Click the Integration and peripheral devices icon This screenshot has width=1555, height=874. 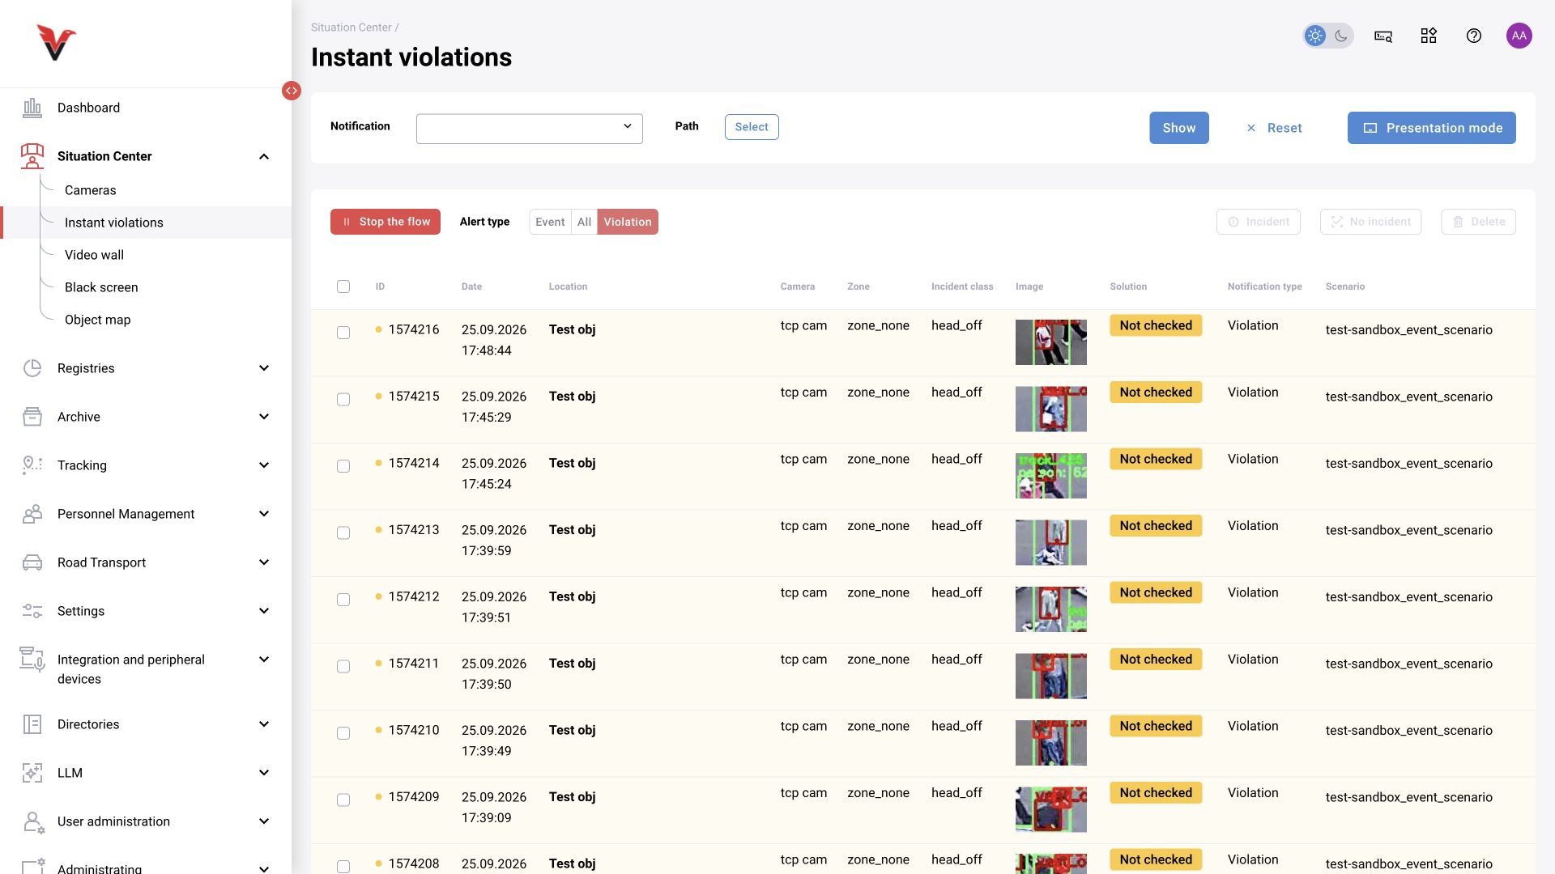(x=32, y=660)
